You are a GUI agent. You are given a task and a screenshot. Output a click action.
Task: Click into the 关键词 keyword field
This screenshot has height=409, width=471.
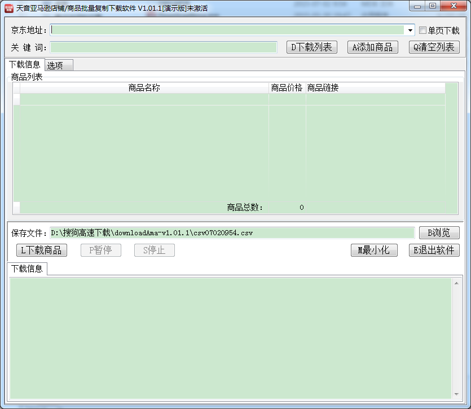[164, 47]
